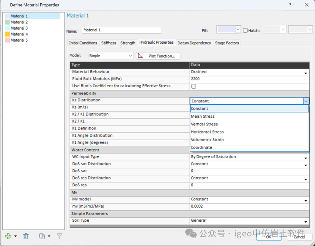
Task: Click the trash delete material icon
Action: tap(26, 236)
